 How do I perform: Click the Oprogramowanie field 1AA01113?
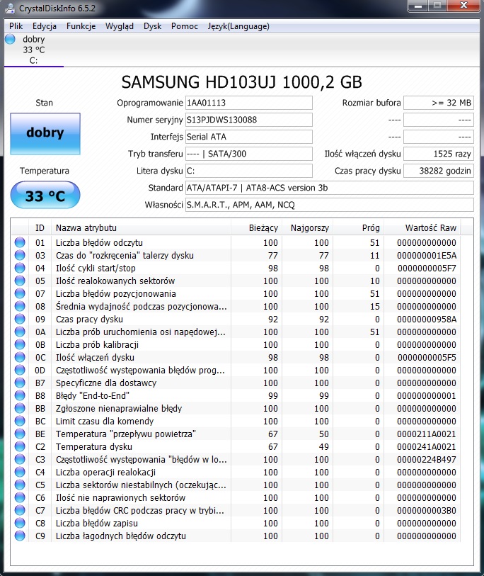pyautogui.click(x=249, y=103)
